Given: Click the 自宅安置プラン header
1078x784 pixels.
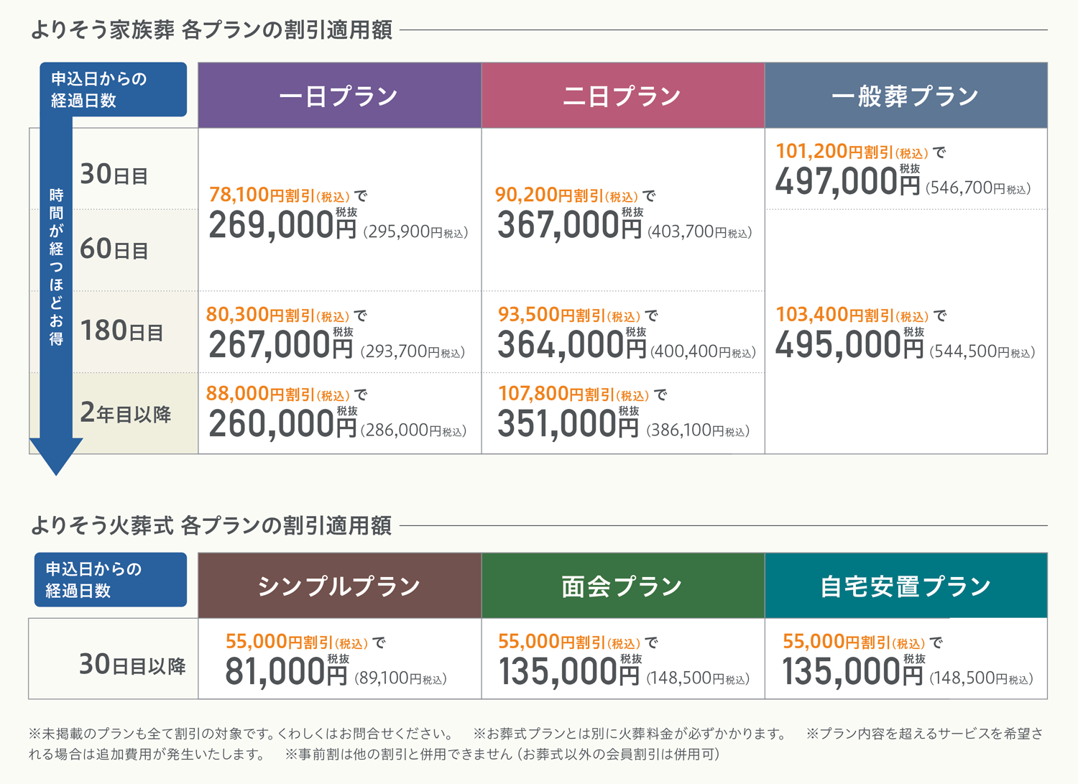Looking at the screenshot, I should click(x=906, y=586).
